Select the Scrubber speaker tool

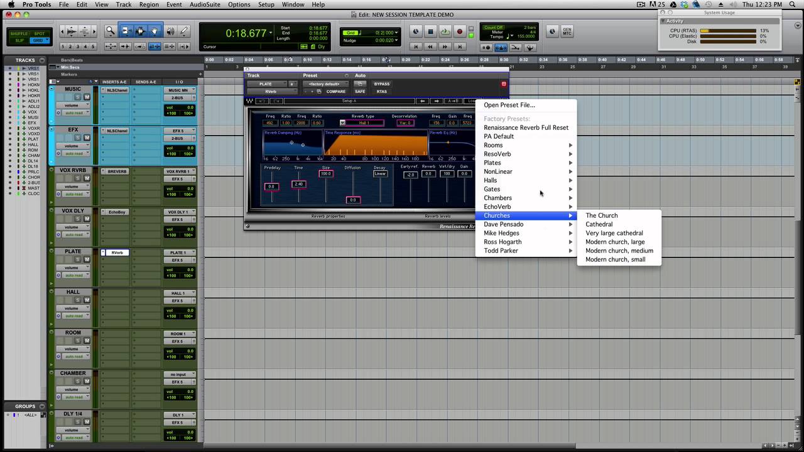point(170,31)
